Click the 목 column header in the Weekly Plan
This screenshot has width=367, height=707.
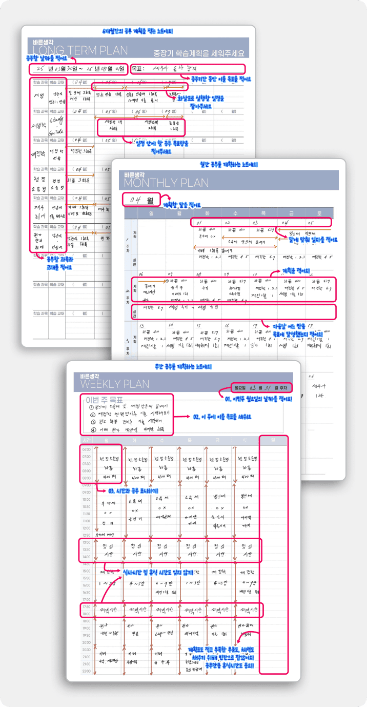(x=190, y=440)
